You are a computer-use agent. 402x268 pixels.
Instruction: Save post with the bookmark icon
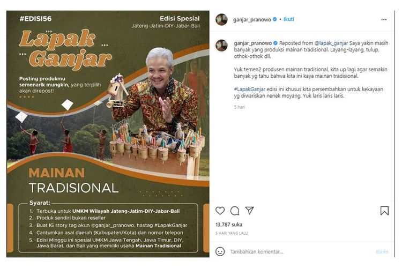(384, 211)
